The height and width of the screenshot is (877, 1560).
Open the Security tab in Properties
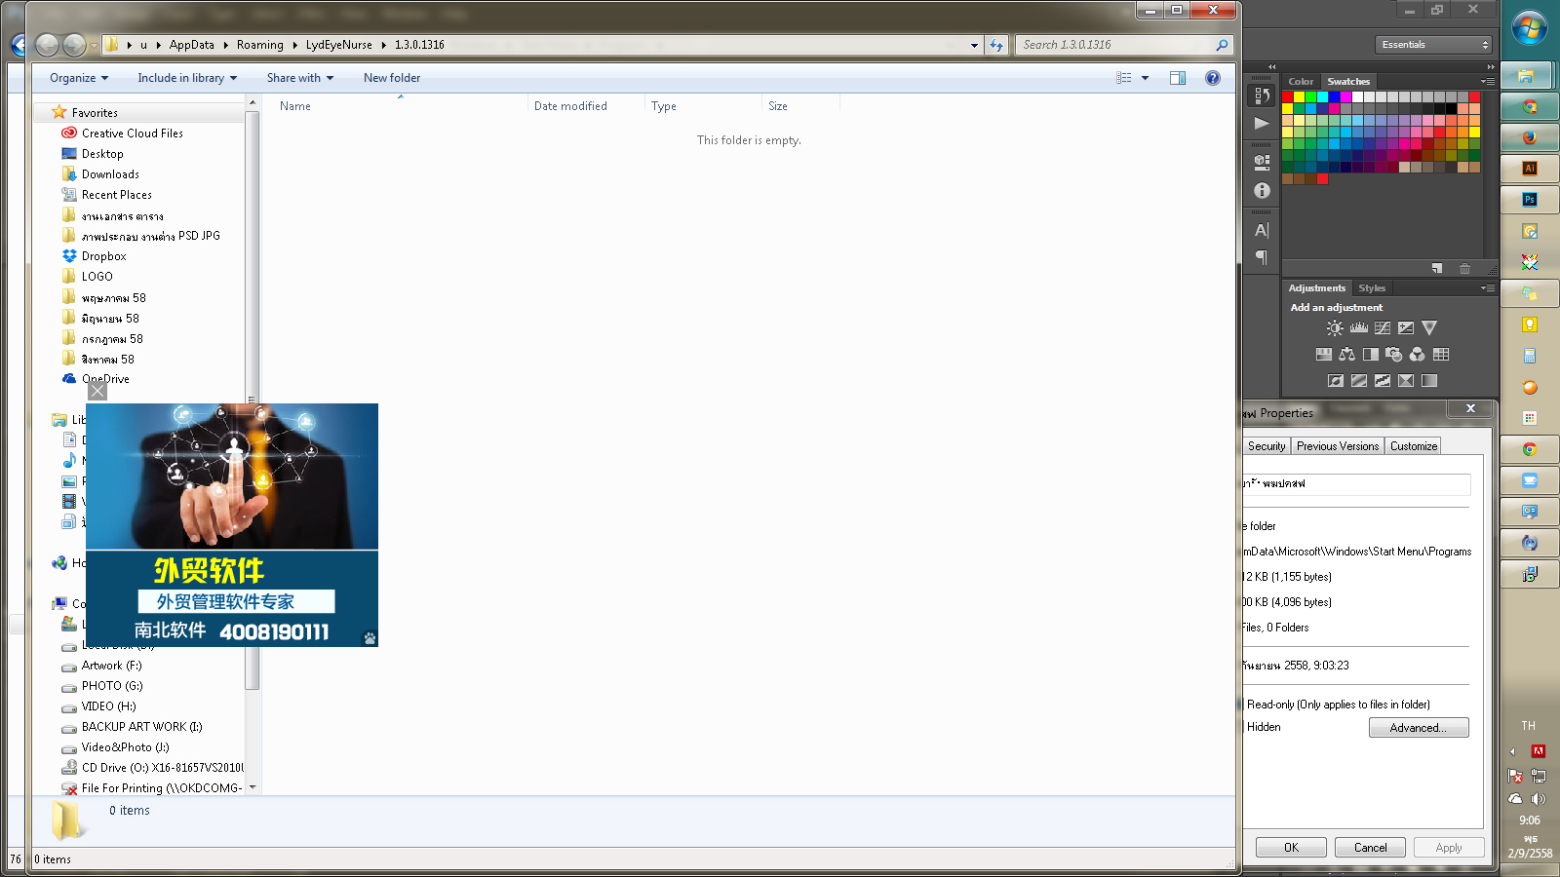click(1266, 446)
